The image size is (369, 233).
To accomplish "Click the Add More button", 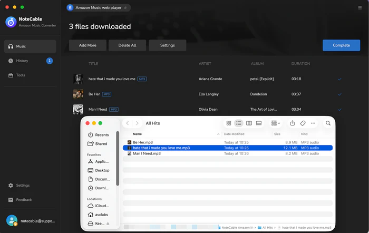I will [88, 45].
